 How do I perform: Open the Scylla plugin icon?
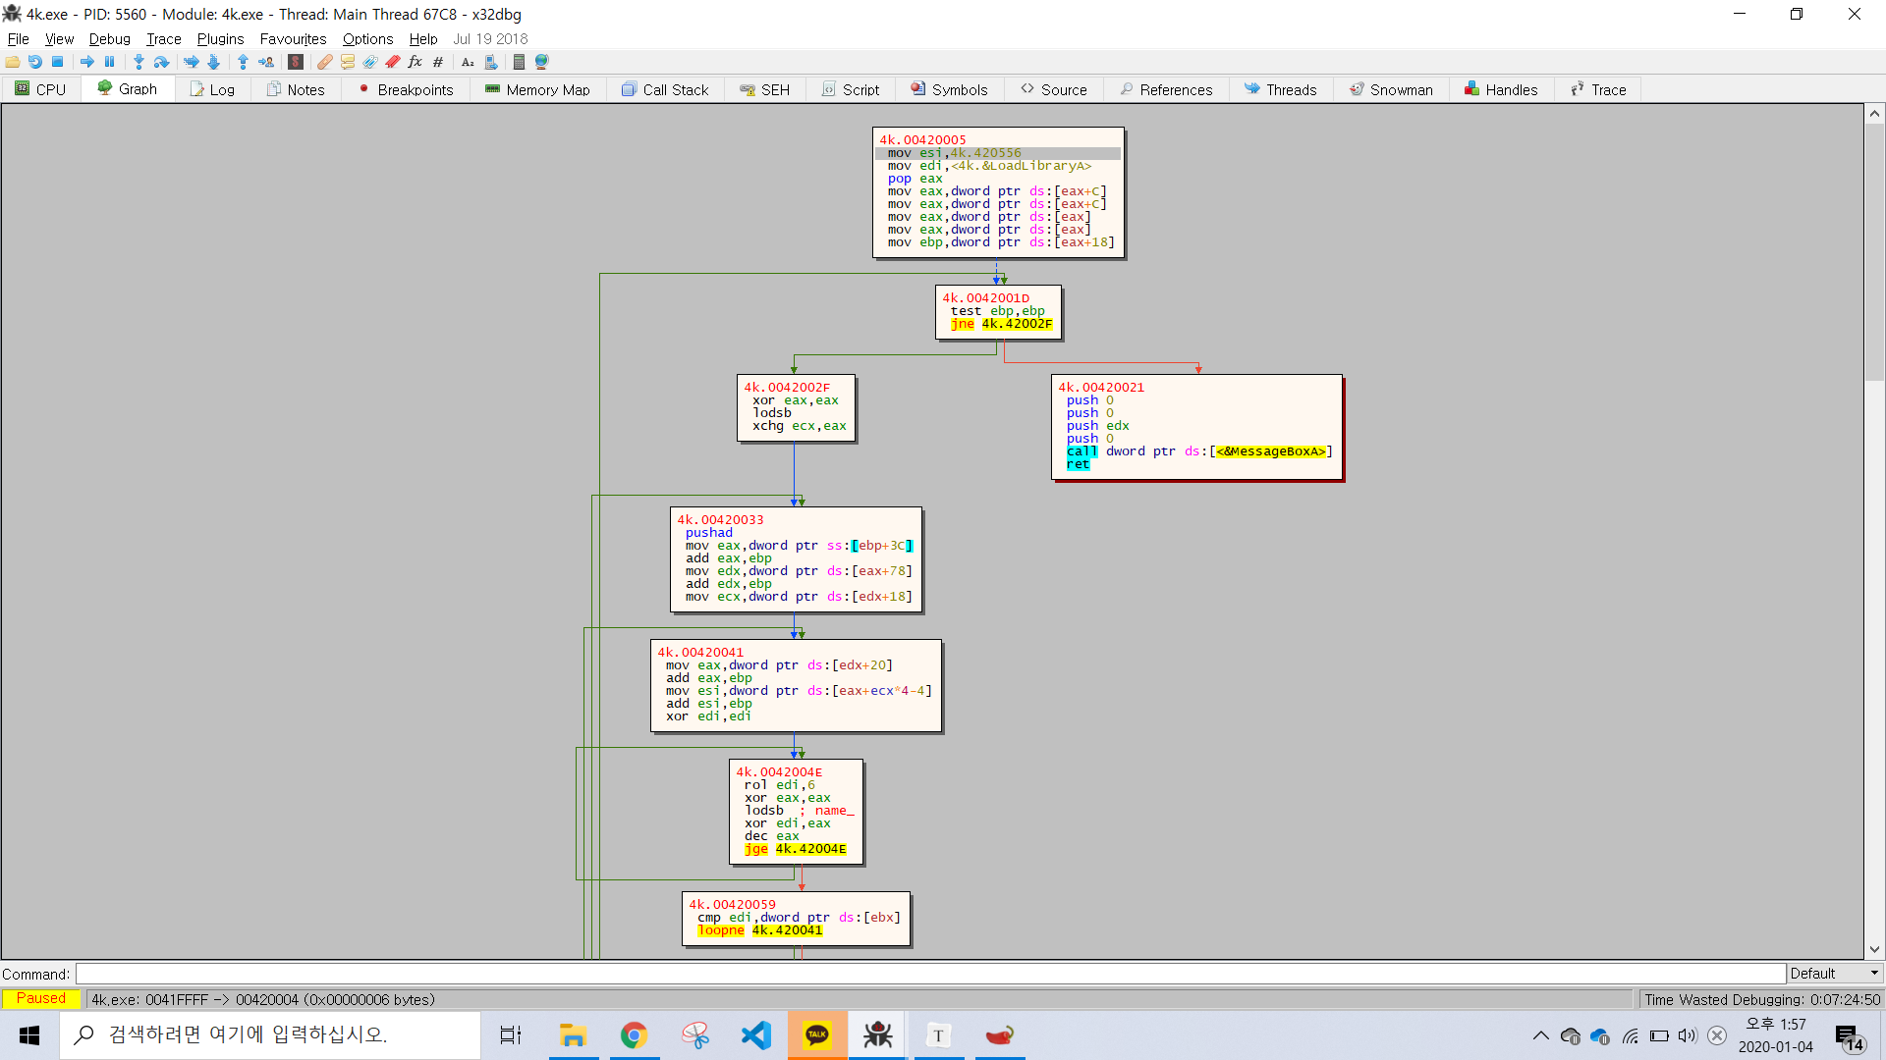[296, 62]
